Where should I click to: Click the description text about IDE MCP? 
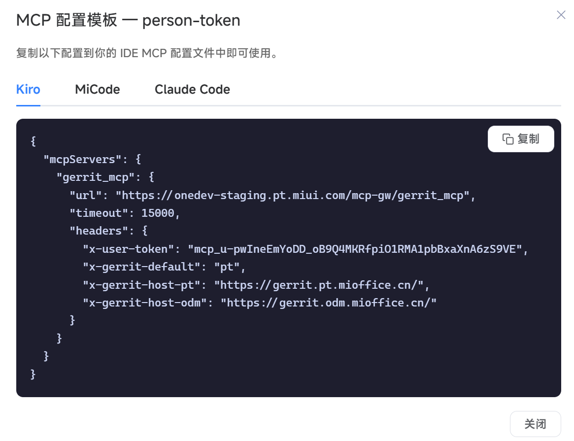click(x=147, y=53)
